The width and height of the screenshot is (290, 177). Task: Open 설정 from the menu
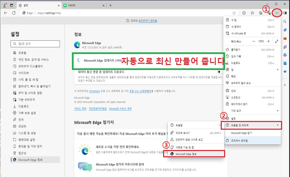(x=252, y=118)
